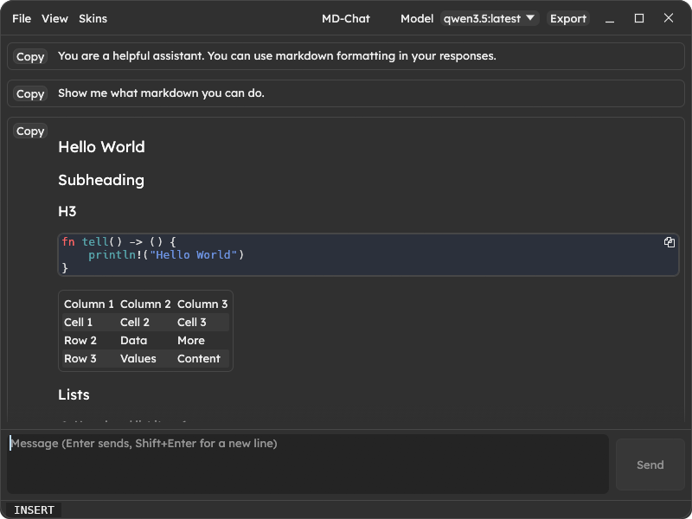Image resolution: width=692 pixels, height=519 pixels.
Task: Click the 'Cell 2' table cell
Action: [135, 322]
